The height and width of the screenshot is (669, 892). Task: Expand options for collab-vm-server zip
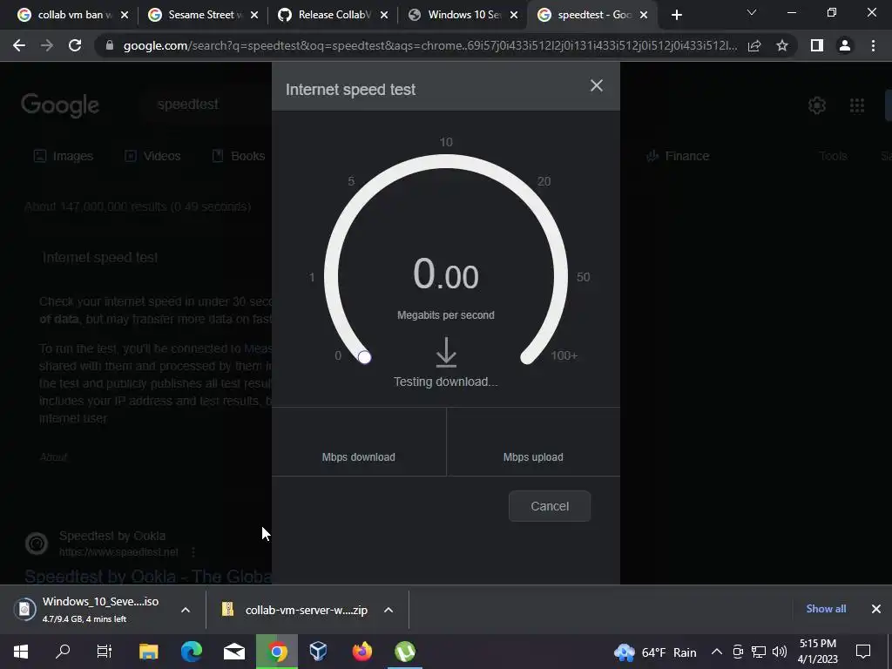coord(389,610)
